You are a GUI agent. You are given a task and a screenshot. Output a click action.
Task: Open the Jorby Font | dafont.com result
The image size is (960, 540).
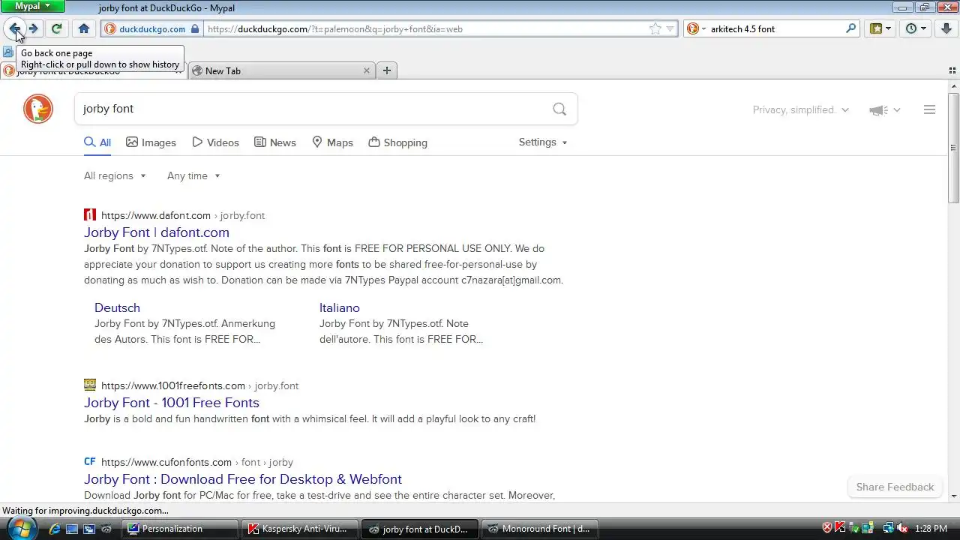tap(157, 232)
